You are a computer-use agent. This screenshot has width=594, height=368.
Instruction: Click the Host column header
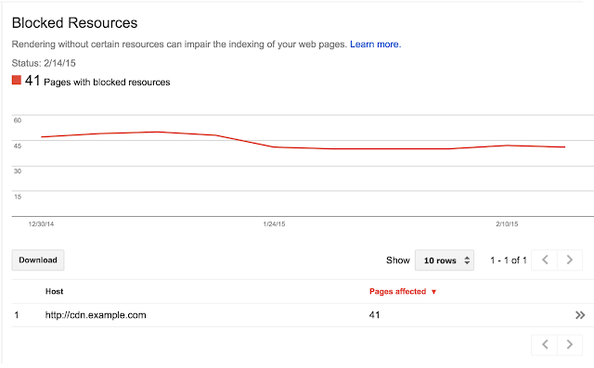coord(54,292)
